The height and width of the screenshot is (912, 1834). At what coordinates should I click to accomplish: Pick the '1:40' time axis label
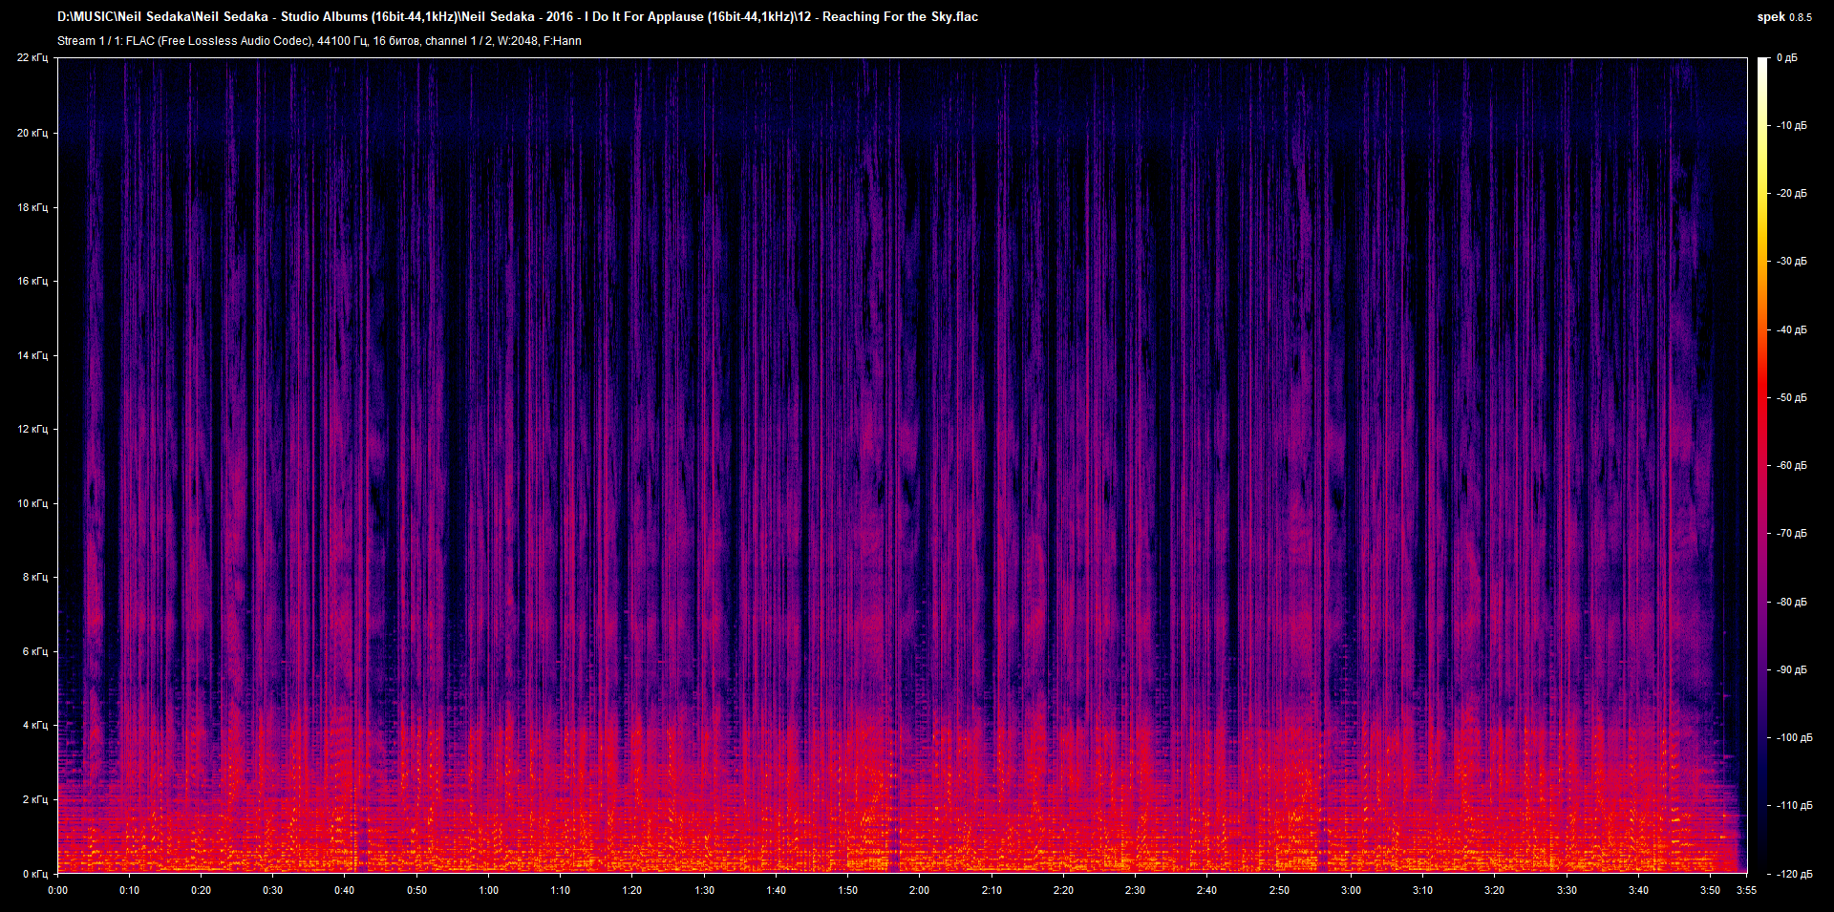(x=777, y=890)
